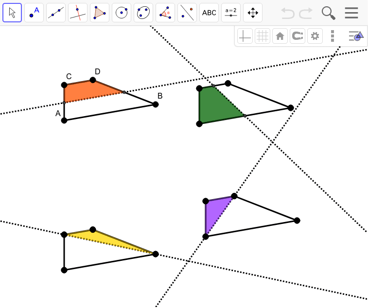Image resolution: width=368 pixels, height=308 pixels.
Task: Select the Move arrow tool
Action: click(12, 13)
